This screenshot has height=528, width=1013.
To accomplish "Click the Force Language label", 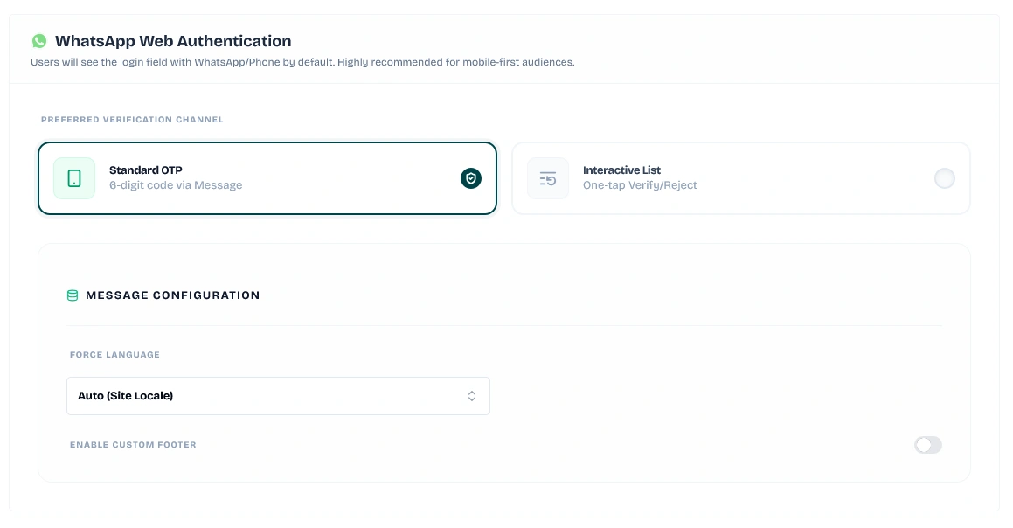I will pyautogui.click(x=115, y=355).
